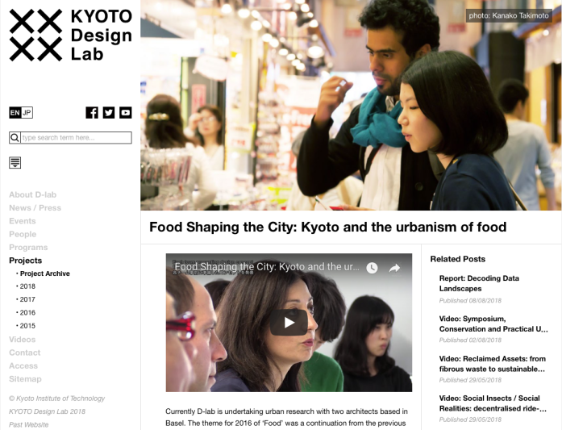562x430 pixels.
Task: Click the Past Website footer link
Action: pos(29,424)
